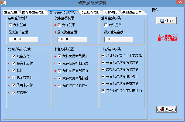This screenshot has height=122, width=185.
Task: Open the 交班权限 tab
Action: 111,13
